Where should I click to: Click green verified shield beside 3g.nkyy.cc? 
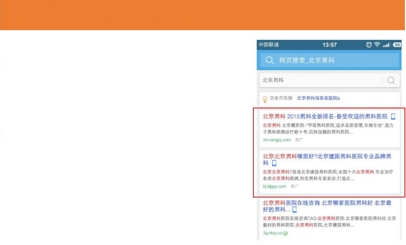(285, 233)
